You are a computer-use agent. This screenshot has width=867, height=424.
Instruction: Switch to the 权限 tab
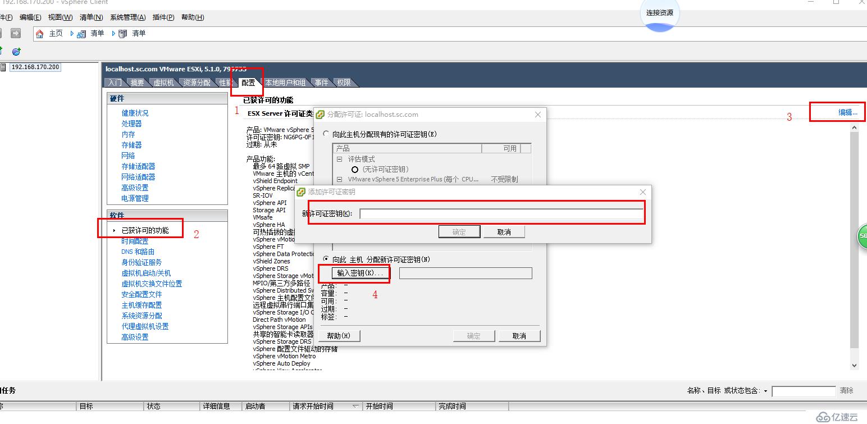coord(344,83)
